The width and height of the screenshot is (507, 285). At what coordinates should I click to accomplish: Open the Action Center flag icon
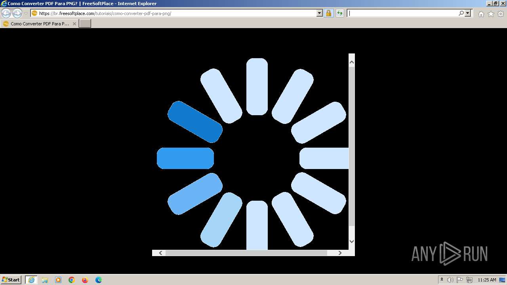(x=460, y=280)
